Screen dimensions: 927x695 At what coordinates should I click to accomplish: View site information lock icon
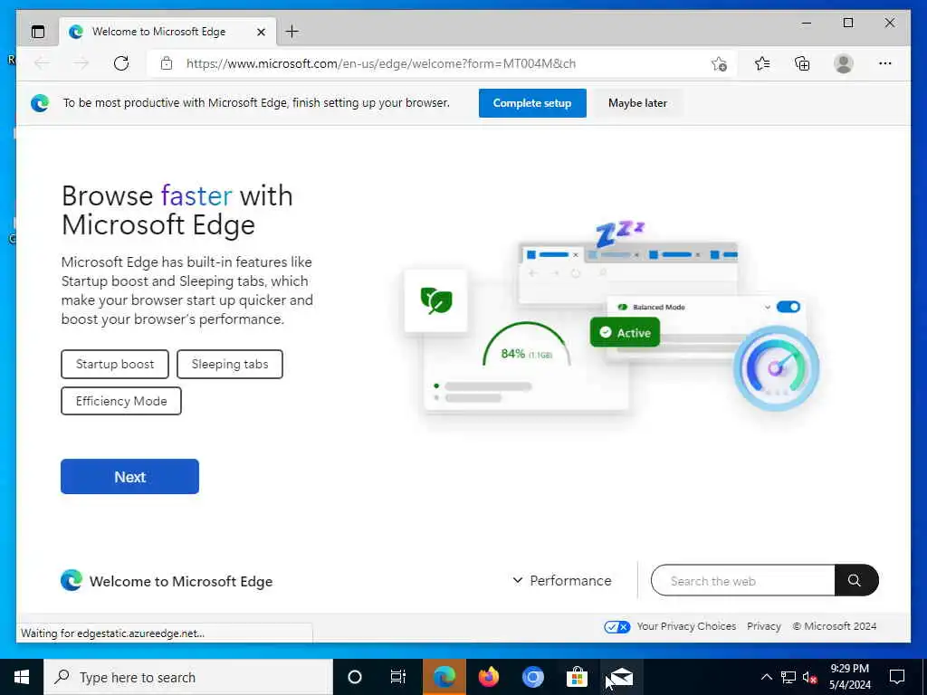pyautogui.click(x=167, y=63)
